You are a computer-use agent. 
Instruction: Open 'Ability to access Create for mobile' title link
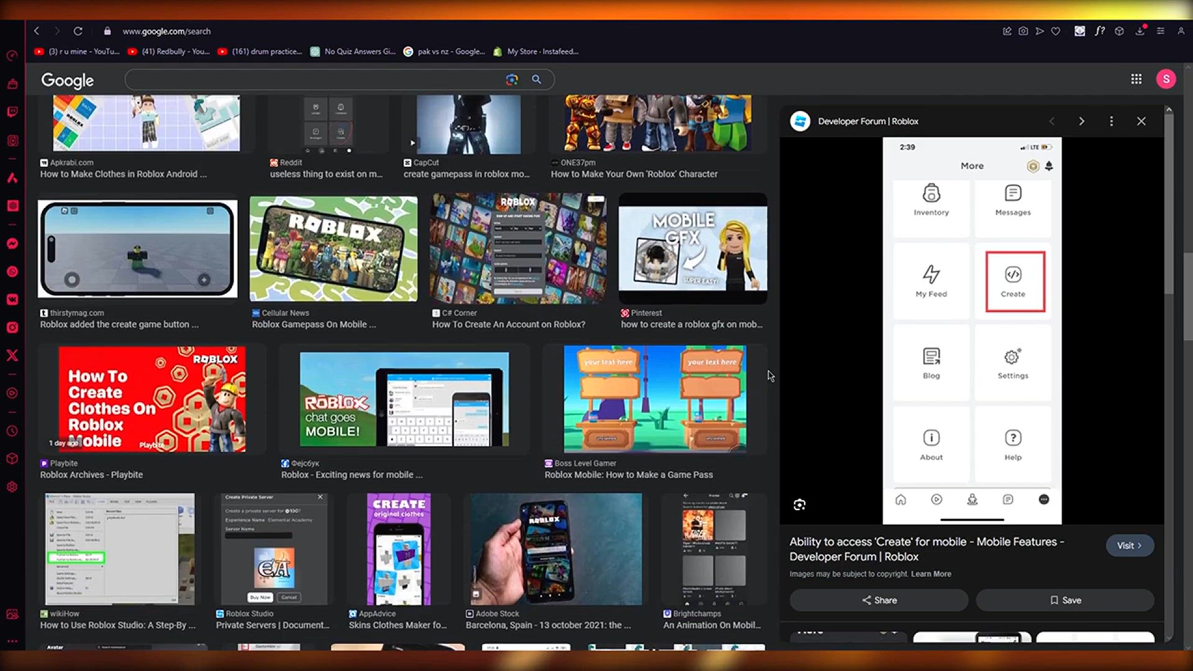coord(926,549)
